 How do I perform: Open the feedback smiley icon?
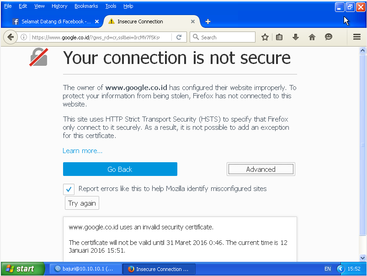[x=328, y=37]
